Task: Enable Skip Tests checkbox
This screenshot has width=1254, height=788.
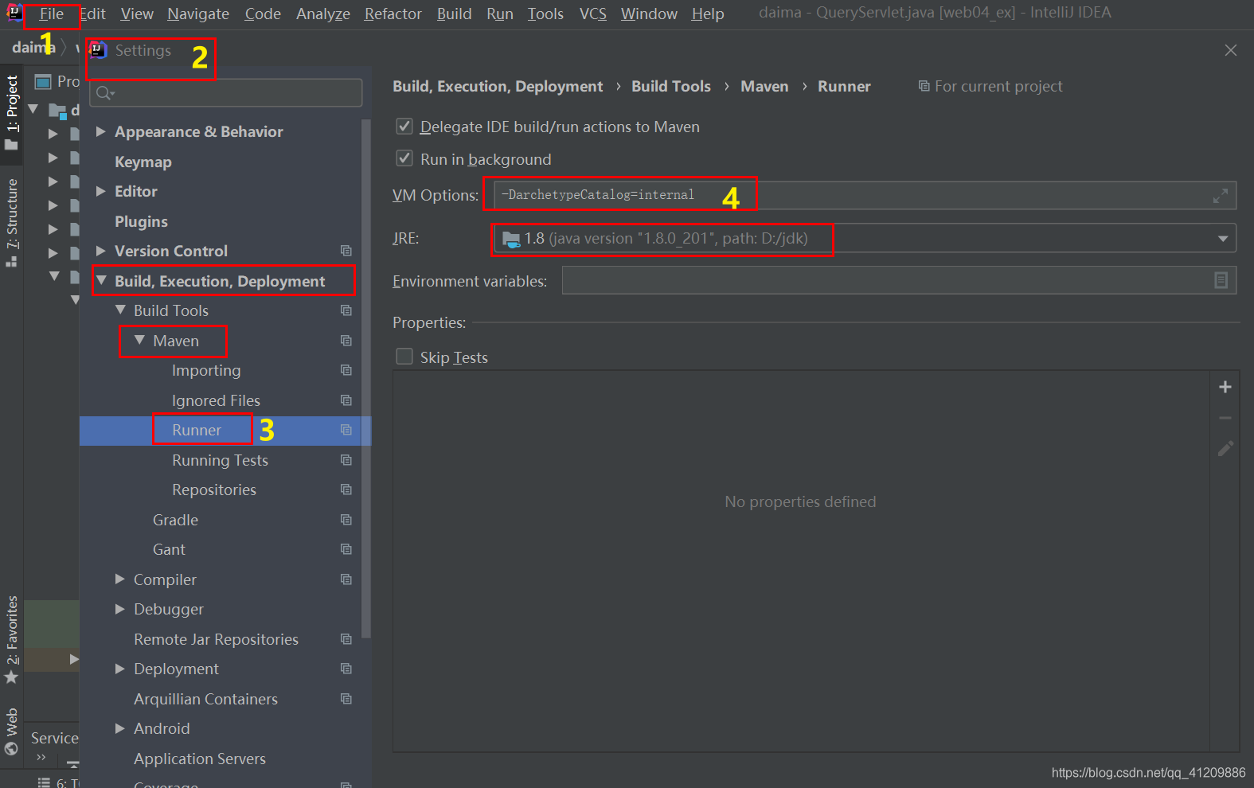Action: (404, 357)
